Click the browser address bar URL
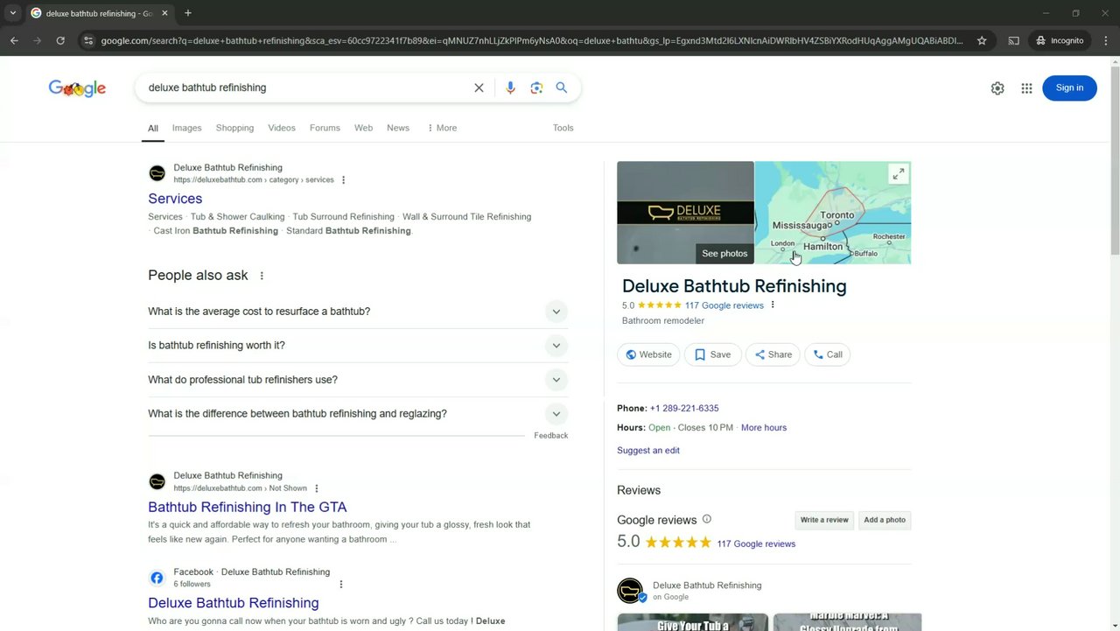 (531, 40)
